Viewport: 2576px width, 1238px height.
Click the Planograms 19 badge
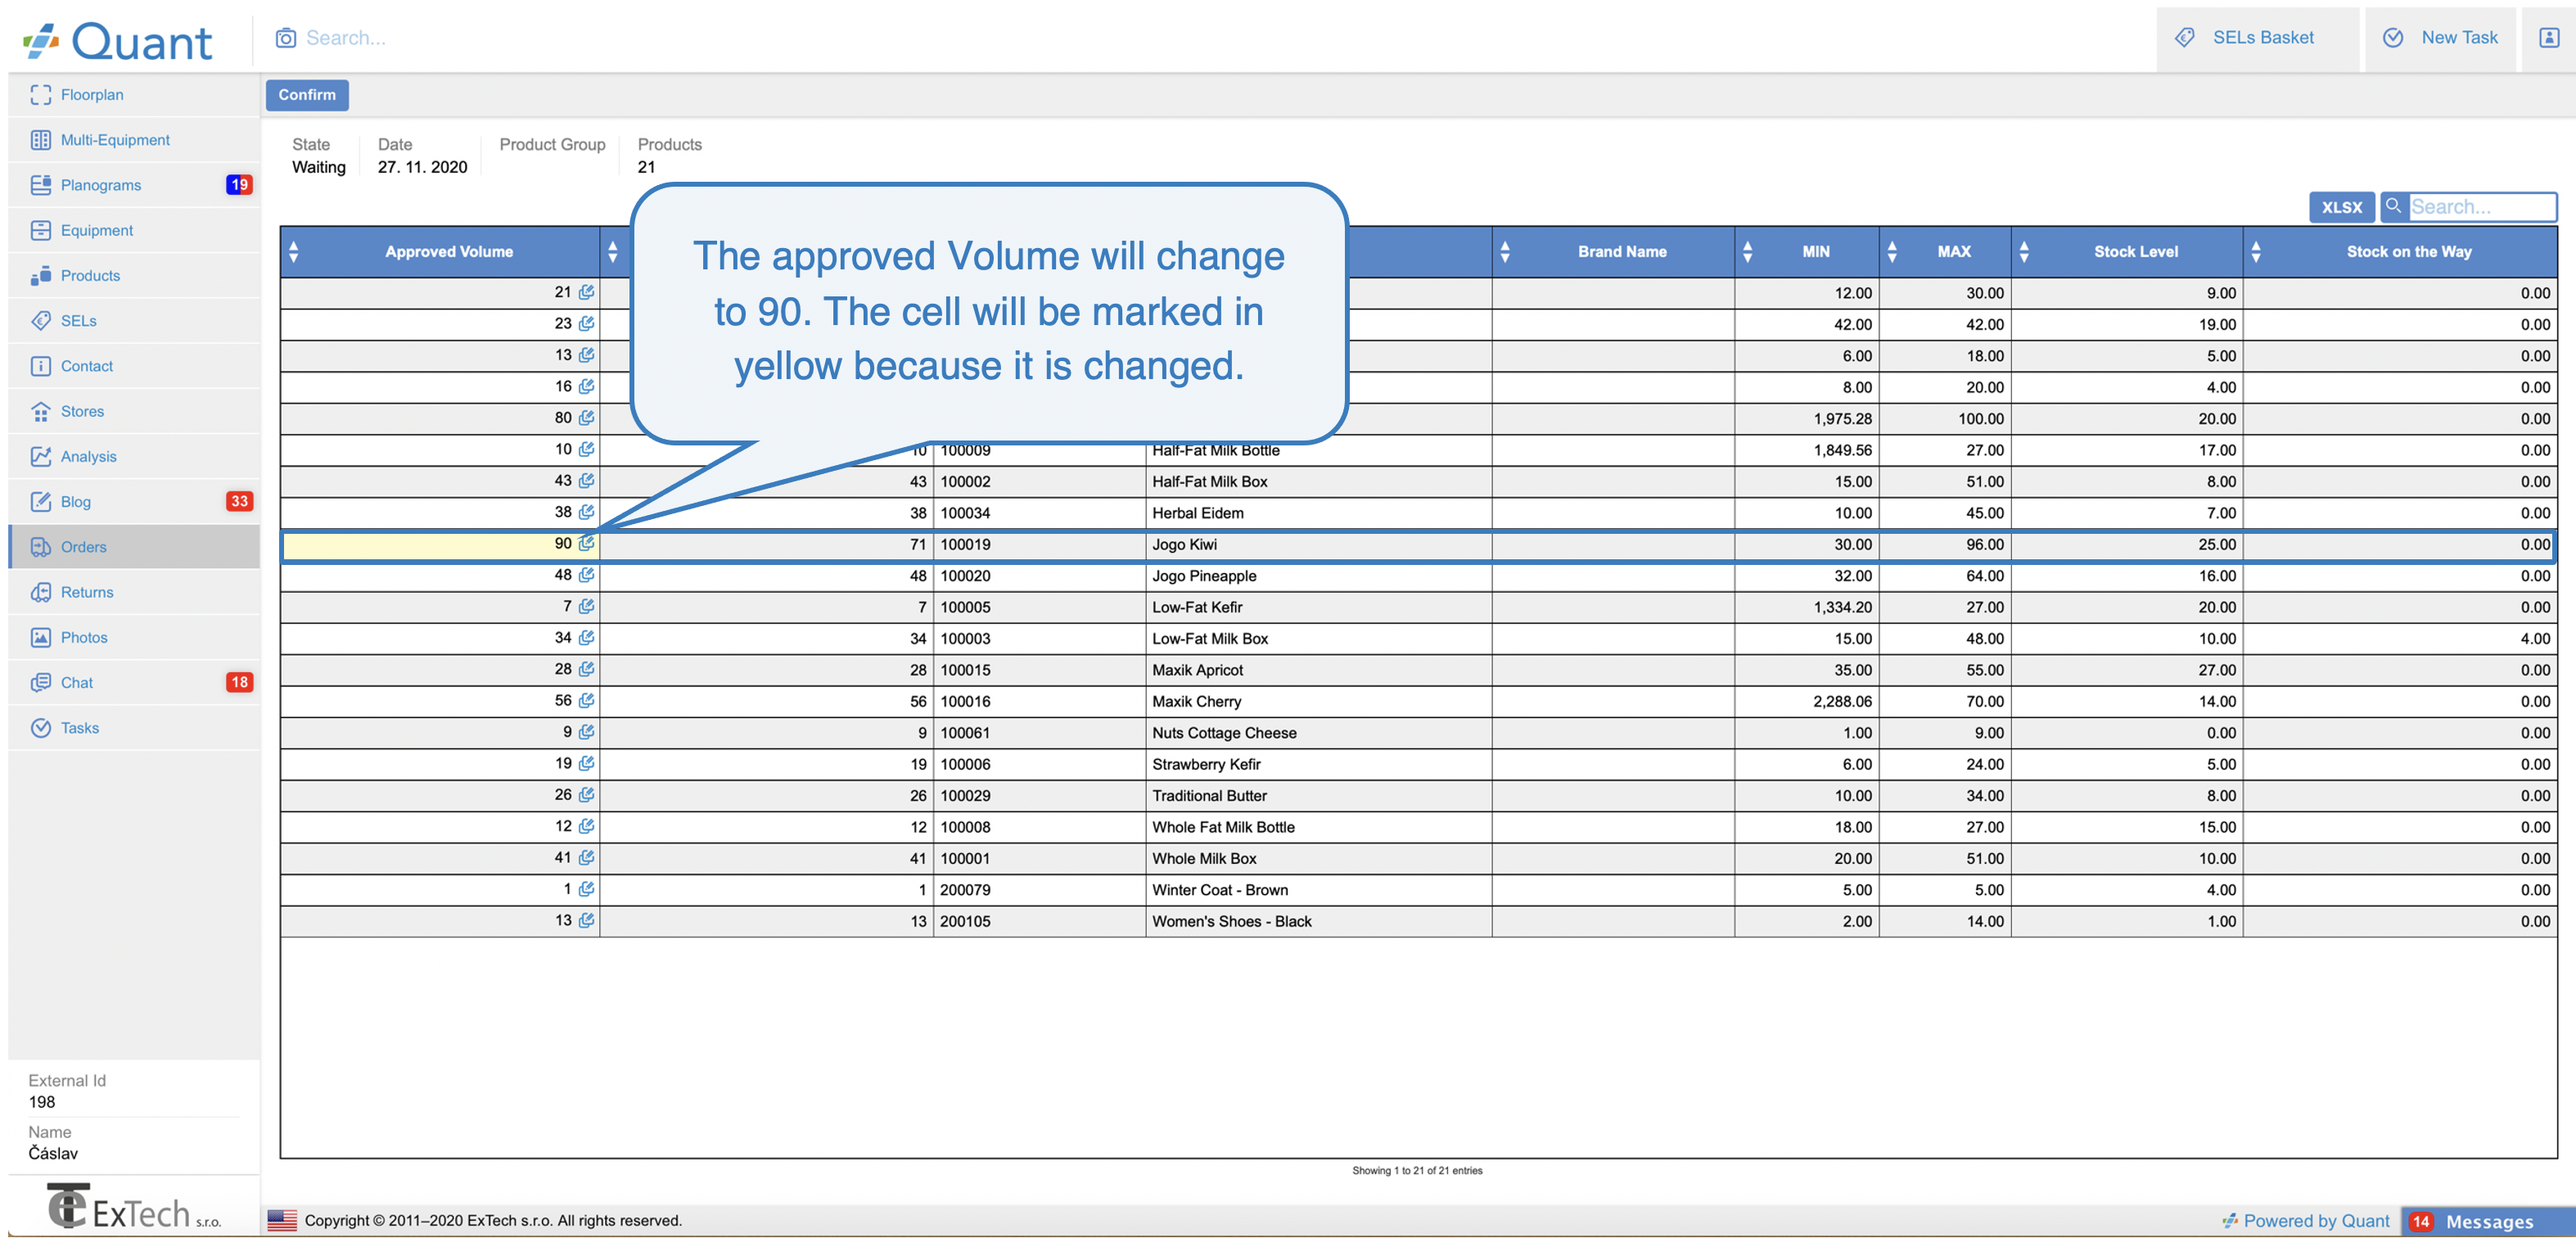239,185
